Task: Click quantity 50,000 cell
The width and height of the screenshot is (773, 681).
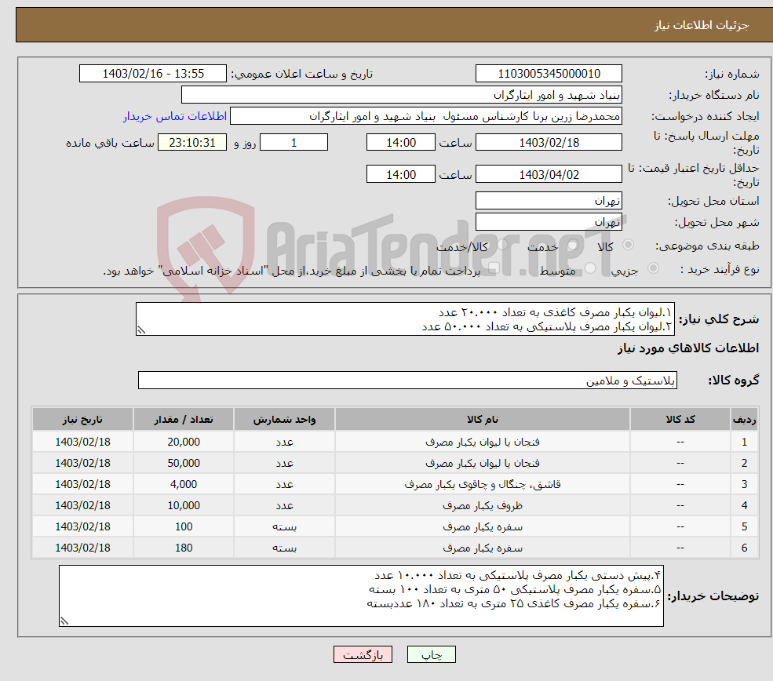Action: [x=184, y=463]
